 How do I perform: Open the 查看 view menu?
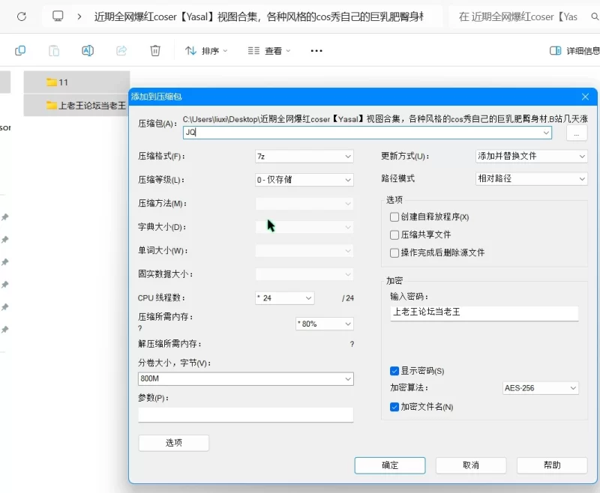tap(269, 51)
